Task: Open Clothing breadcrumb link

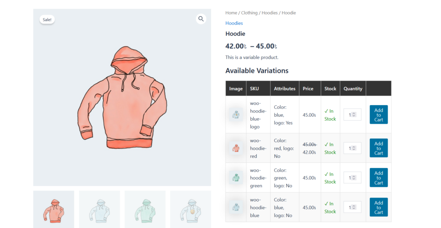Action: [x=249, y=13]
